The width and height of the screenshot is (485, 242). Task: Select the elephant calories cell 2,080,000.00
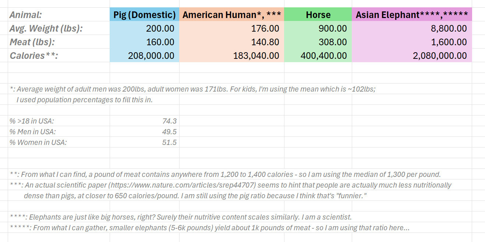click(412, 56)
